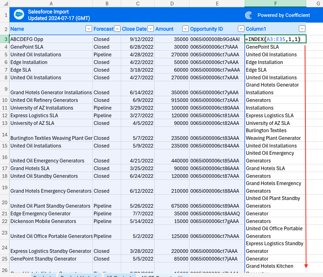323x277 pixels.
Task: Select close date 9/12/2022
Action: click(x=138, y=39)
